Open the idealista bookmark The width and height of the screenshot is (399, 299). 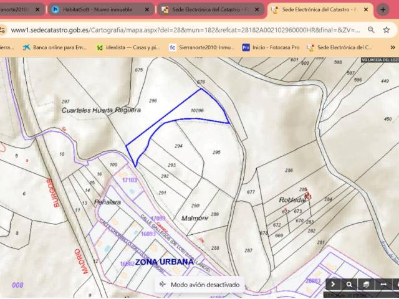coord(128,47)
